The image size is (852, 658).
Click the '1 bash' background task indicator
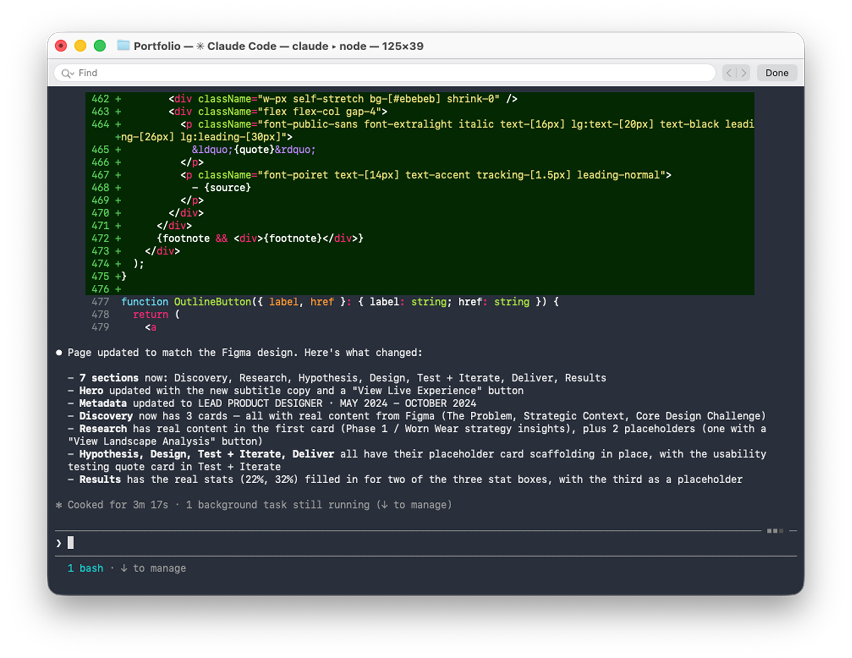pos(85,568)
